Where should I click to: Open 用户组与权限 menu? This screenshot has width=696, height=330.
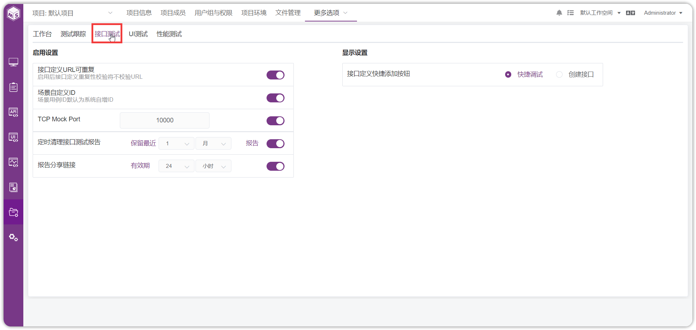(213, 13)
